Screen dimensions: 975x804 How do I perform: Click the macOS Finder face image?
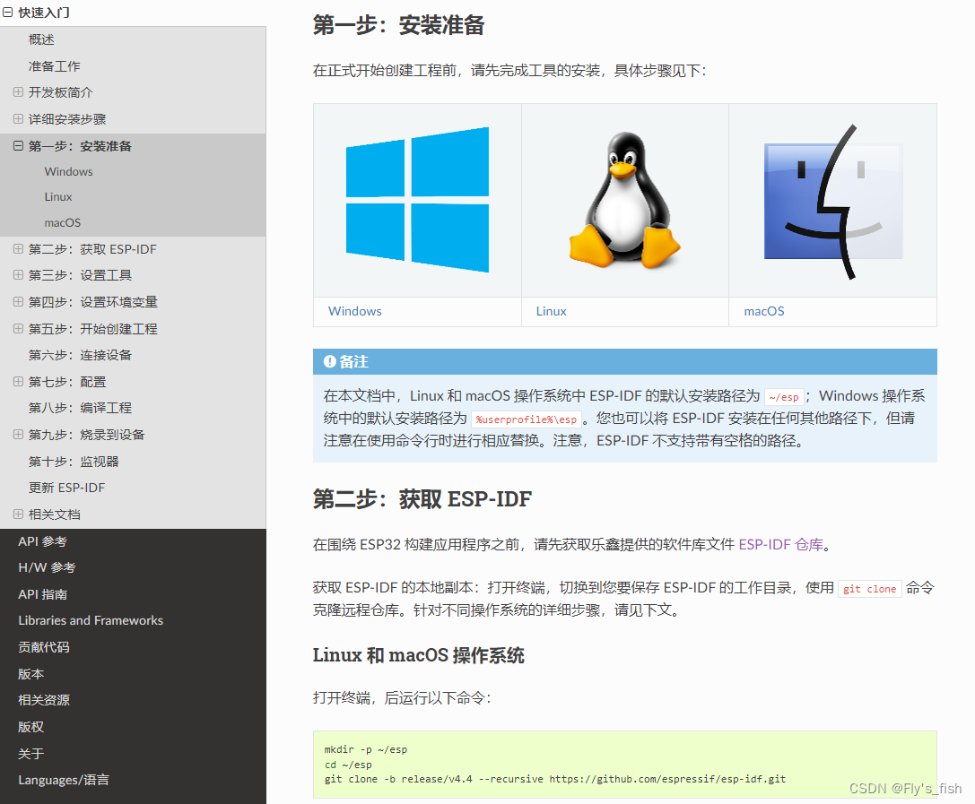[833, 202]
